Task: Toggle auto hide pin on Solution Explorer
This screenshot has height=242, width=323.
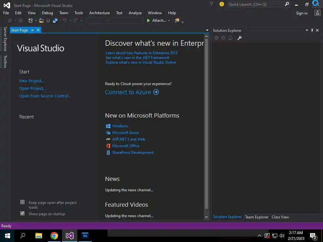Action: click(x=312, y=31)
